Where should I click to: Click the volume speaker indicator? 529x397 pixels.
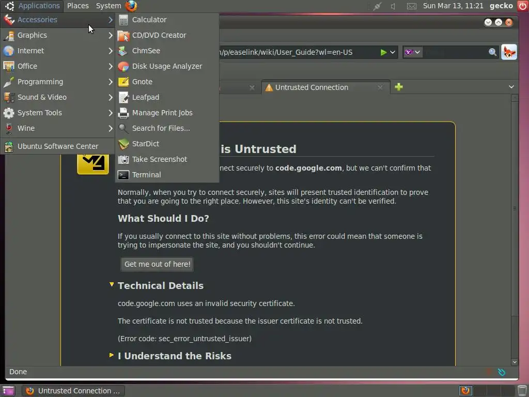[393, 6]
